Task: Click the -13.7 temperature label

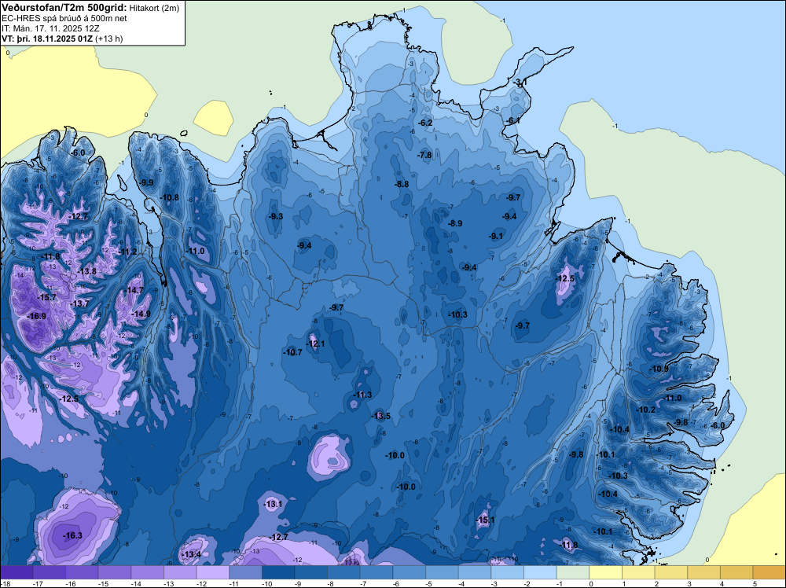Action: [x=79, y=303]
